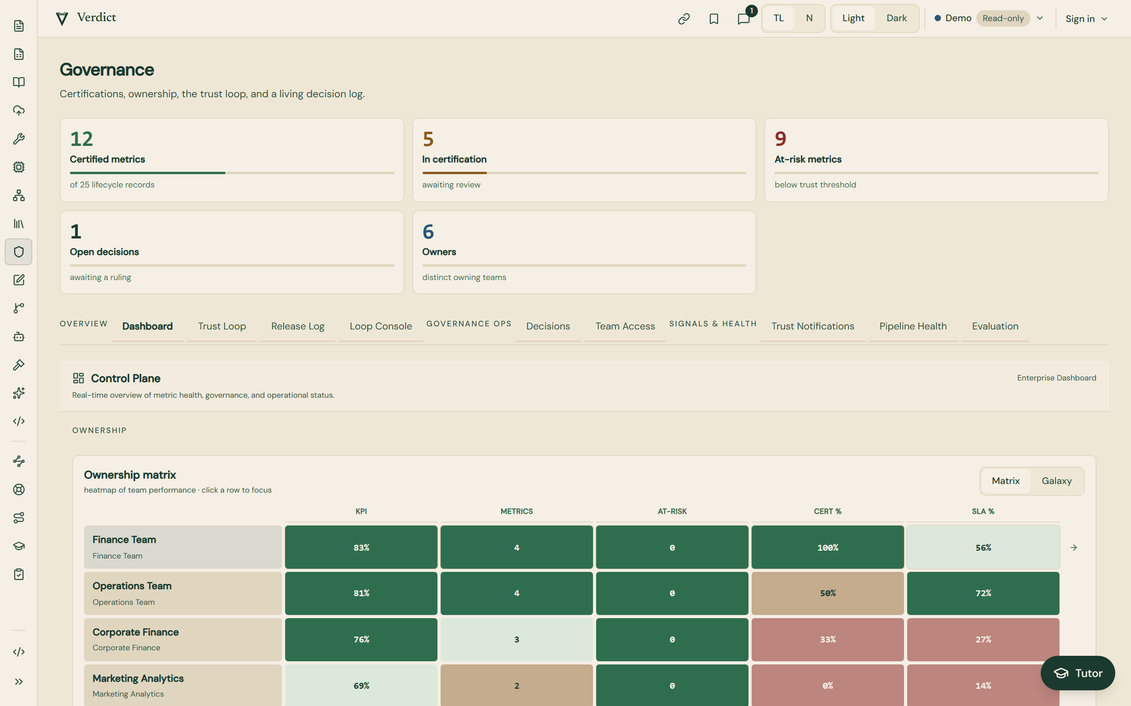Open the hierarchy network sidebar icon

pyautogui.click(x=19, y=195)
